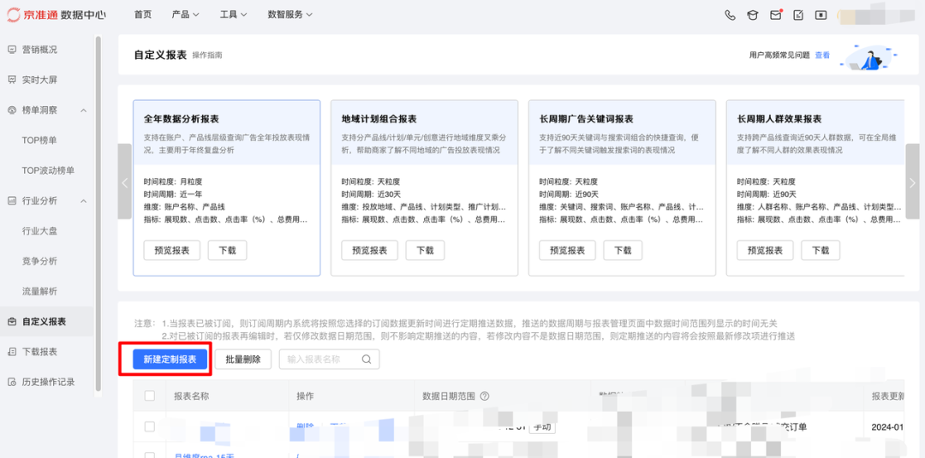Click the 输入报表名称 search field
This screenshot has width=925, height=458.
click(321, 360)
